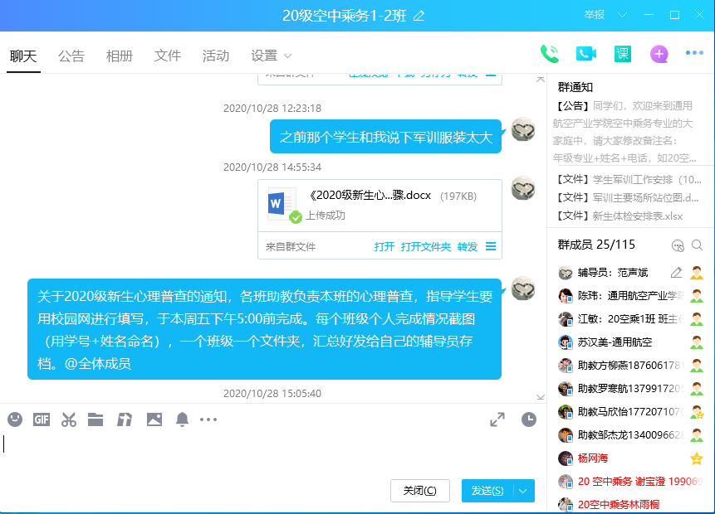Viewport: 715px width, 514px height.
Task: Send a GIF sticker
Action: pyautogui.click(x=42, y=419)
